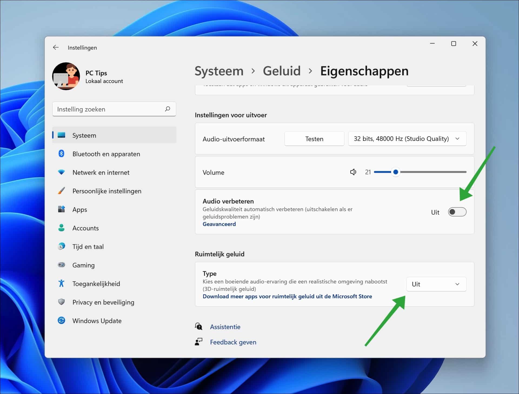Select the Systeem sidebar icon

(62, 135)
